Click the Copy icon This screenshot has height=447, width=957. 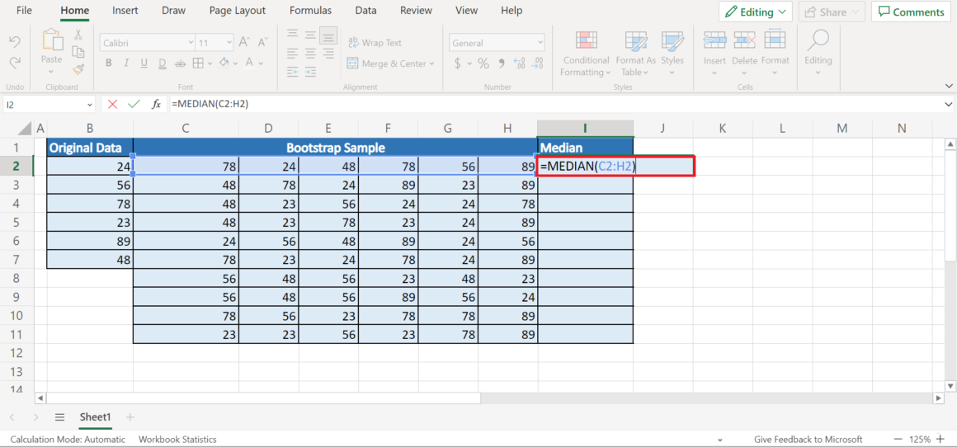[78, 52]
